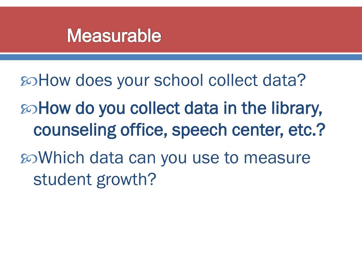Image resolution: width=362 pixels, height=272 pixels.
Task: Click the swirl bullet before 'How does'
Action: (29, 82)
